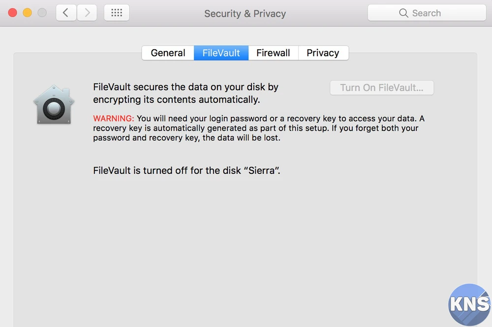Click the FileVault turned off status text
492x327 pixels.
[186, 171]
